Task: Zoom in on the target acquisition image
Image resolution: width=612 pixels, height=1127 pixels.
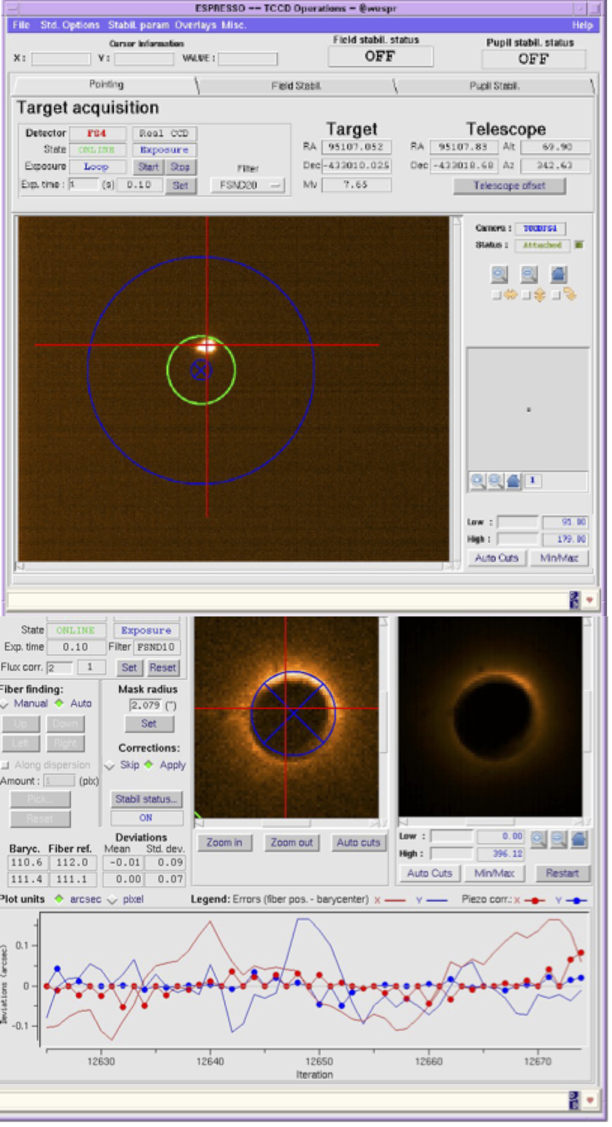Action: click(499, 274)
